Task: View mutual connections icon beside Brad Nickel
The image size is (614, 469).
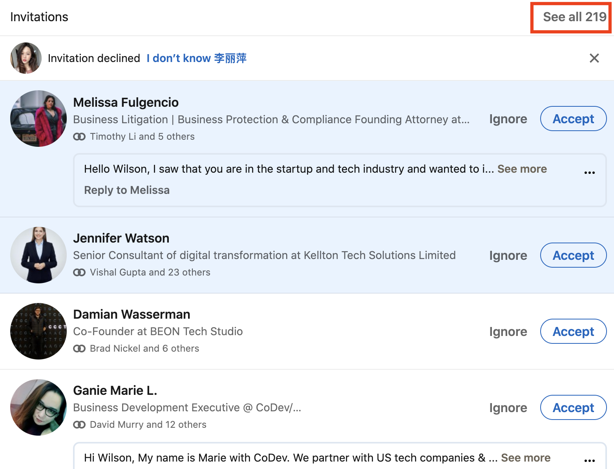Action: (x=79, y=349)
